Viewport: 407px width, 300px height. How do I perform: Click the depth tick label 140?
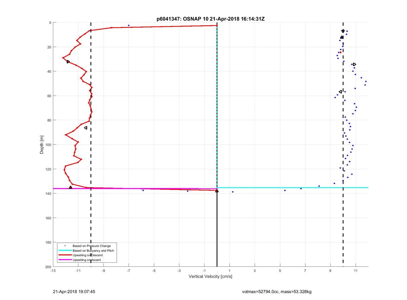(48, 194)
